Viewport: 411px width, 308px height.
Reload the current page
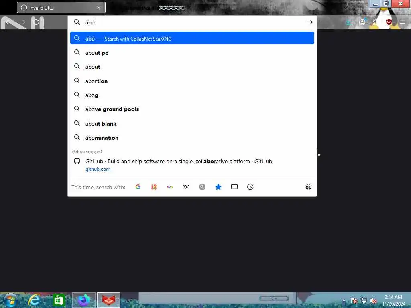(x=37, y=22)
